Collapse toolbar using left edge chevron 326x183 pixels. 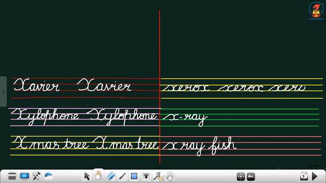(3, 176)
